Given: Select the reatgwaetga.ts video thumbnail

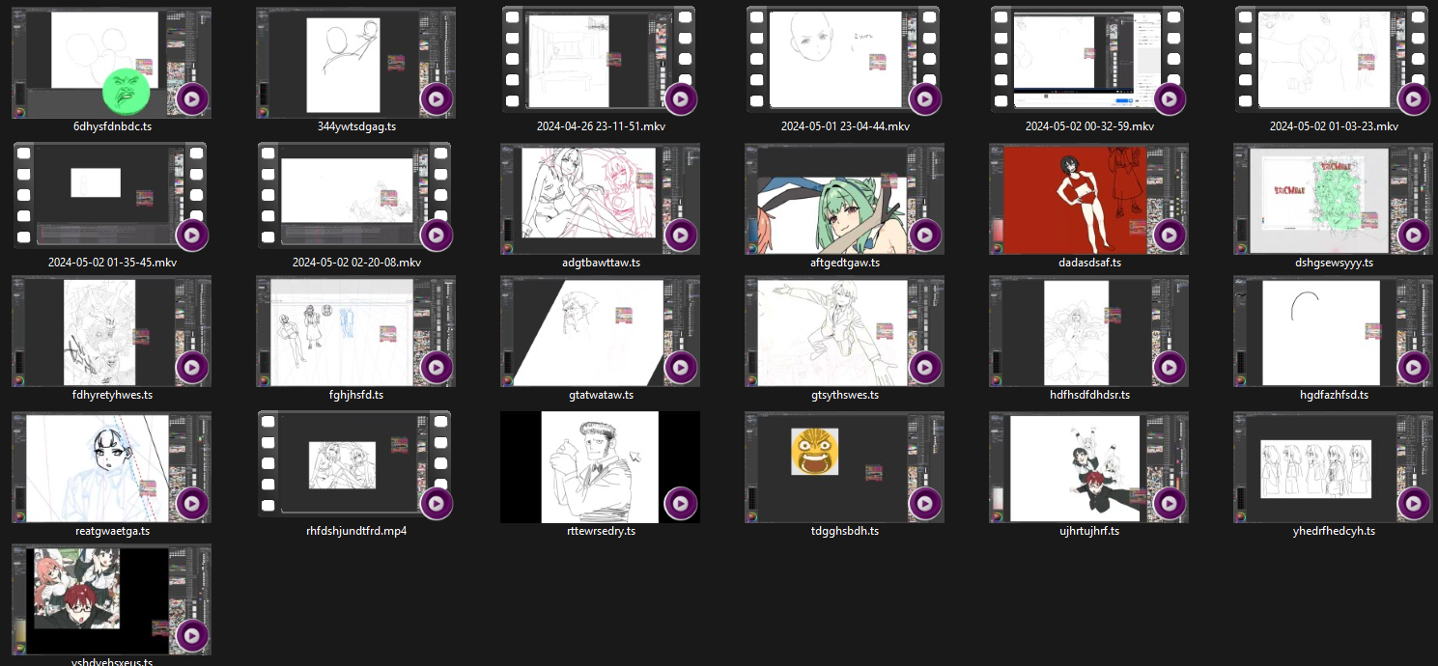Looking at the screenshot, I should pos(111,468).
